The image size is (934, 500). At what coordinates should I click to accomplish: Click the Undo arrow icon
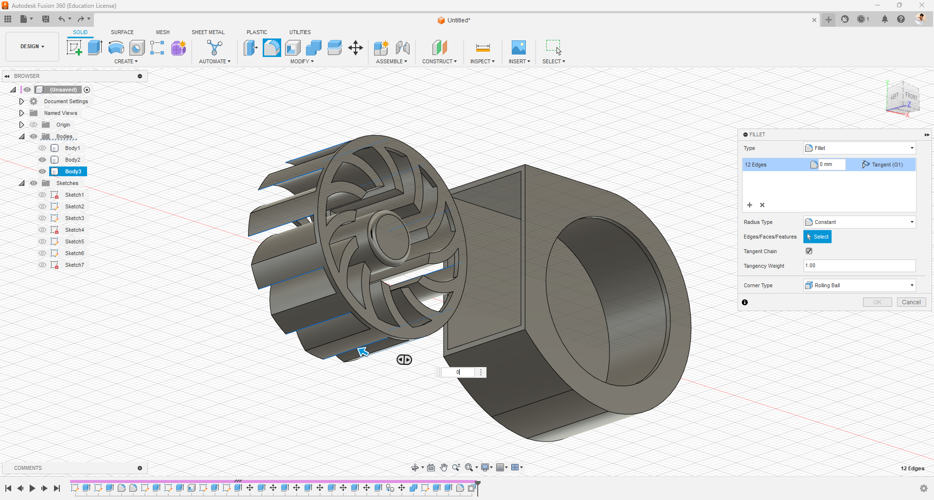tap(62, 19)
